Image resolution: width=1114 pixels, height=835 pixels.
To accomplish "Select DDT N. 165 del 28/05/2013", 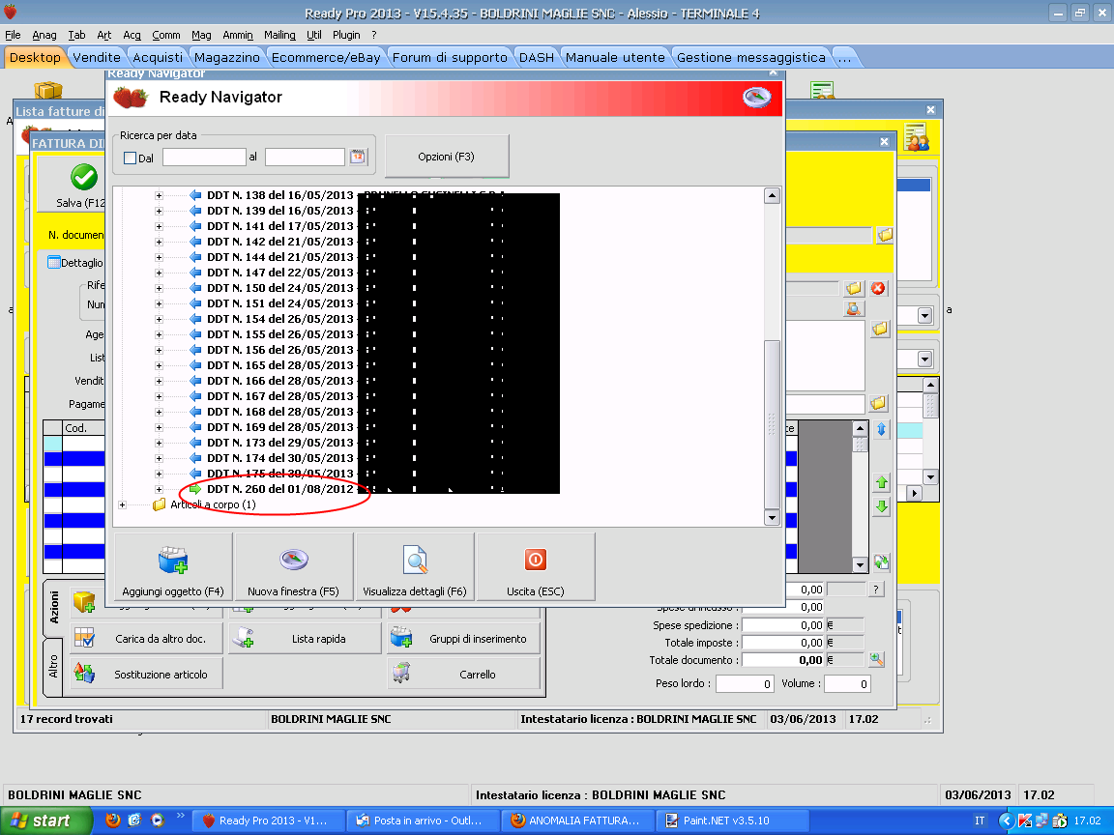I will coord(279,365).
